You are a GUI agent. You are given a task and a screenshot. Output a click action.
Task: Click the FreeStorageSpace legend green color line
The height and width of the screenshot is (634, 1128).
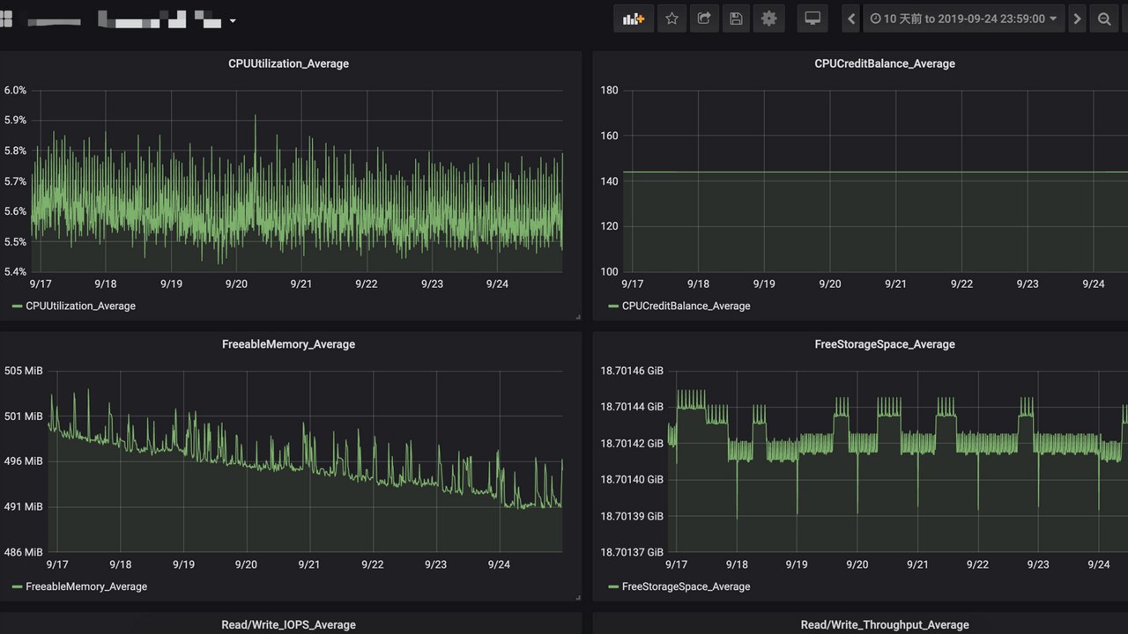pyautogui.click(x=613, y=586)
